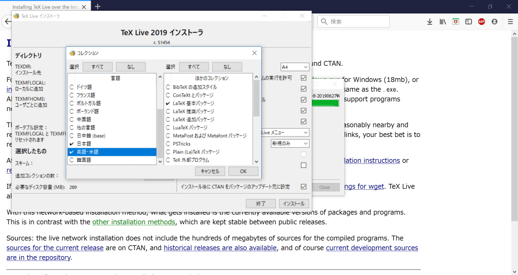Click OK in the コレクション dialog
The image size is (518, 275).
[x=243, y=171]
